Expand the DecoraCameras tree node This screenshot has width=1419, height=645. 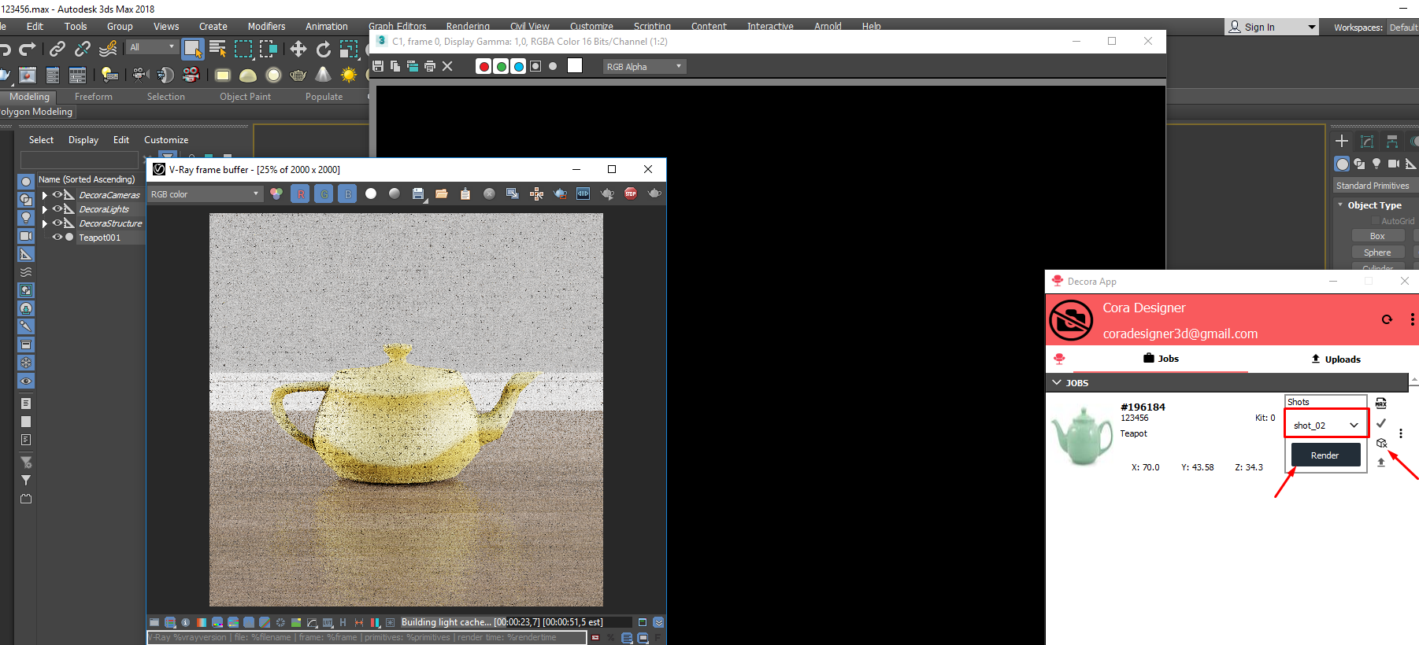pyautogui.click(x=45, y=195)
